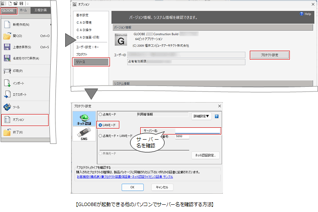Click the blue help question icon
Screen dimensions: 318x212
point(217,116)
